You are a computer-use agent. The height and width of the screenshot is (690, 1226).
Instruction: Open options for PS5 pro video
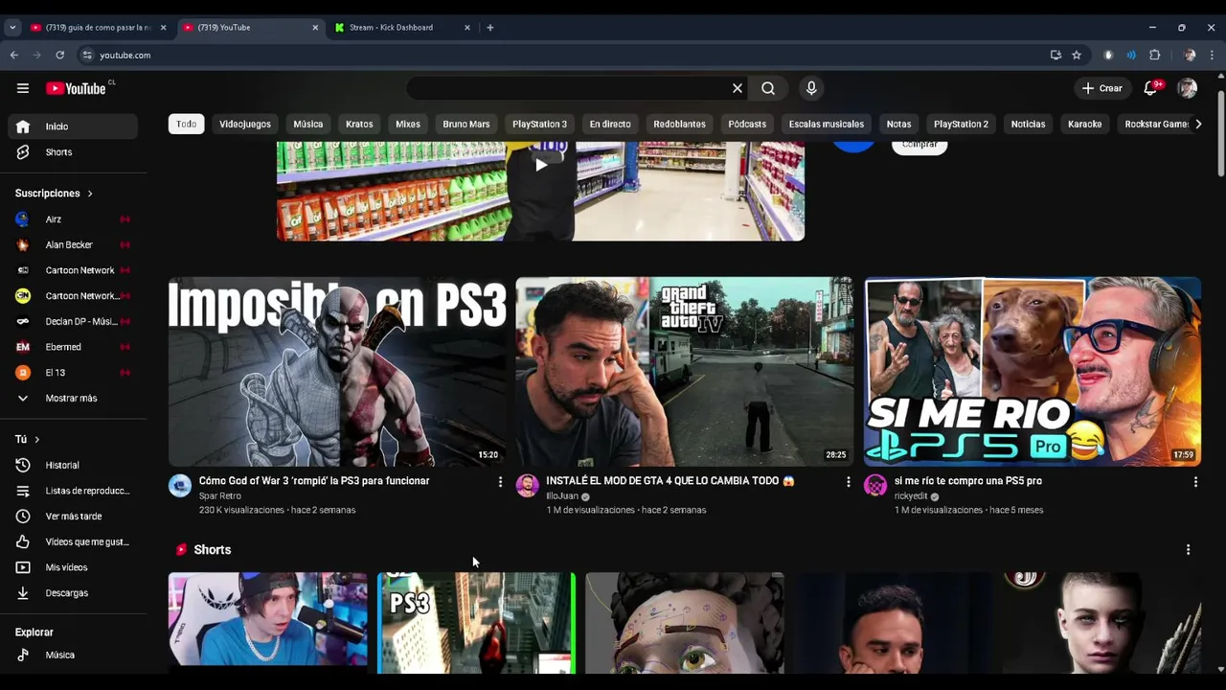(1195, 482)
